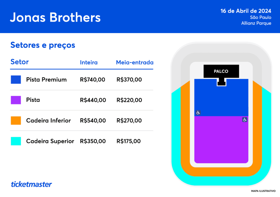Image resolution: width=280 pixels, height=197 pixels.
Task: Click the cyan Cadeira Superior swatch
Action: pyautogui.click(x=16, y=141)
